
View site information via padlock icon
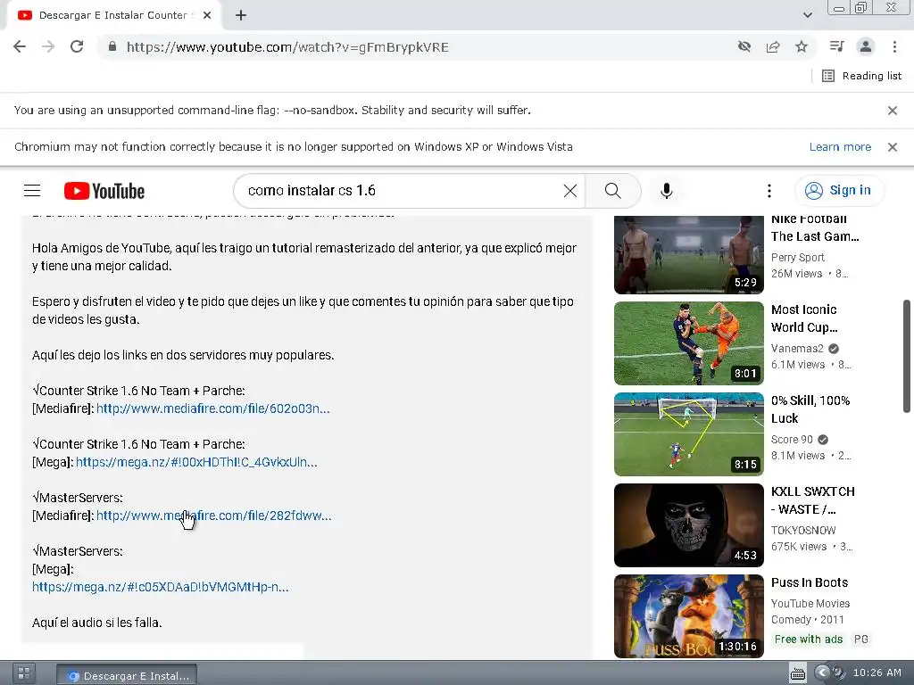point(112,46)
